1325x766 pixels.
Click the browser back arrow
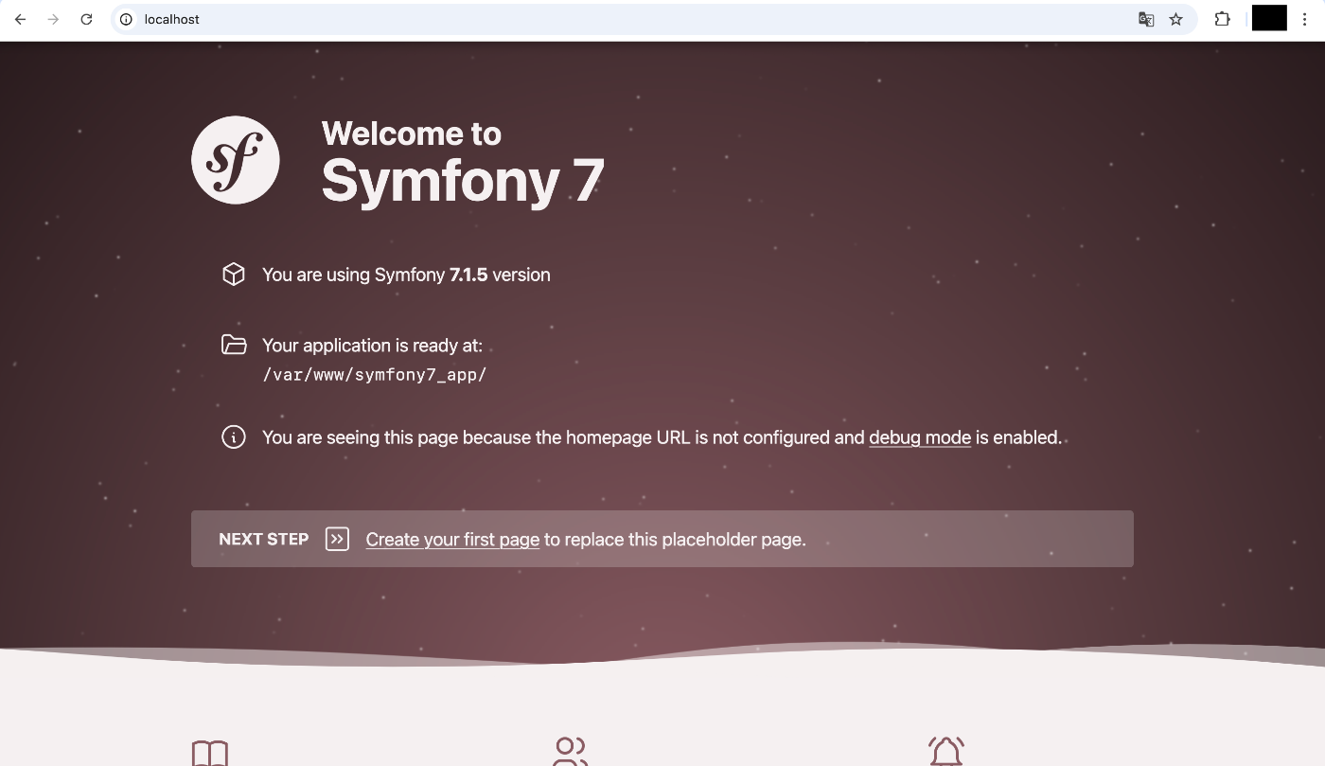point(20,19)
